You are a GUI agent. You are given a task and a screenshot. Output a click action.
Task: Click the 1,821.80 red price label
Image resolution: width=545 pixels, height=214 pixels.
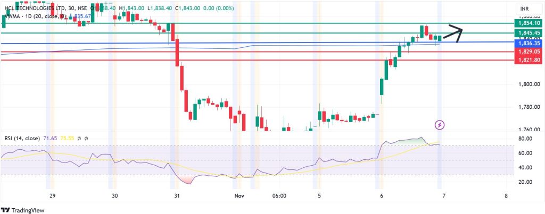click(x=528, y=60)
